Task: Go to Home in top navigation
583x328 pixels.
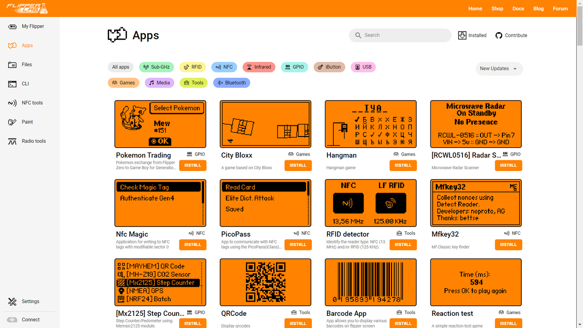Action: (x=475, y=8)
